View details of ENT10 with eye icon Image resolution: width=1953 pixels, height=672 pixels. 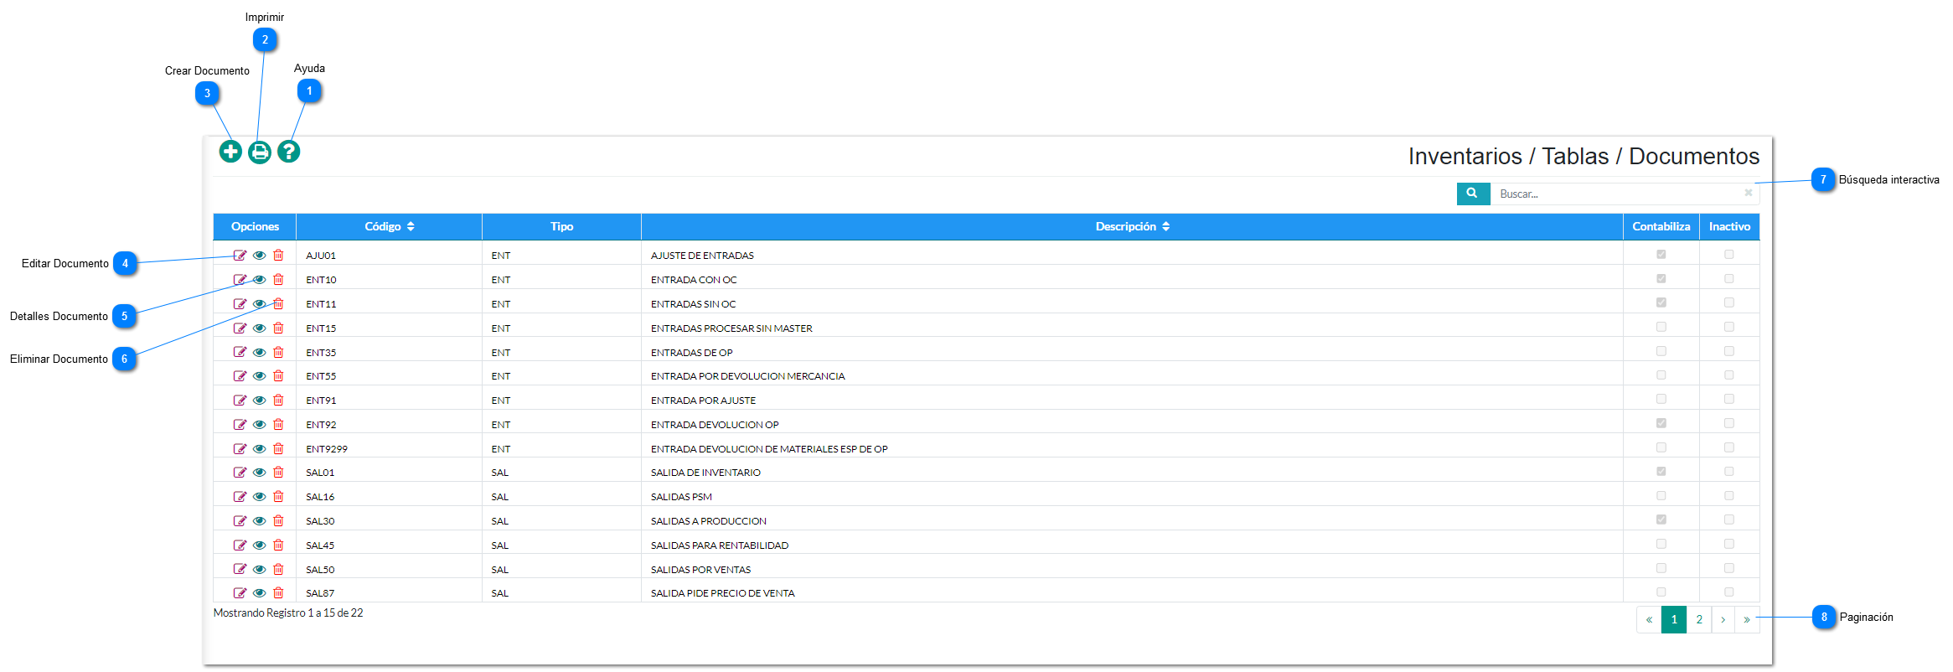coord(260,280)
